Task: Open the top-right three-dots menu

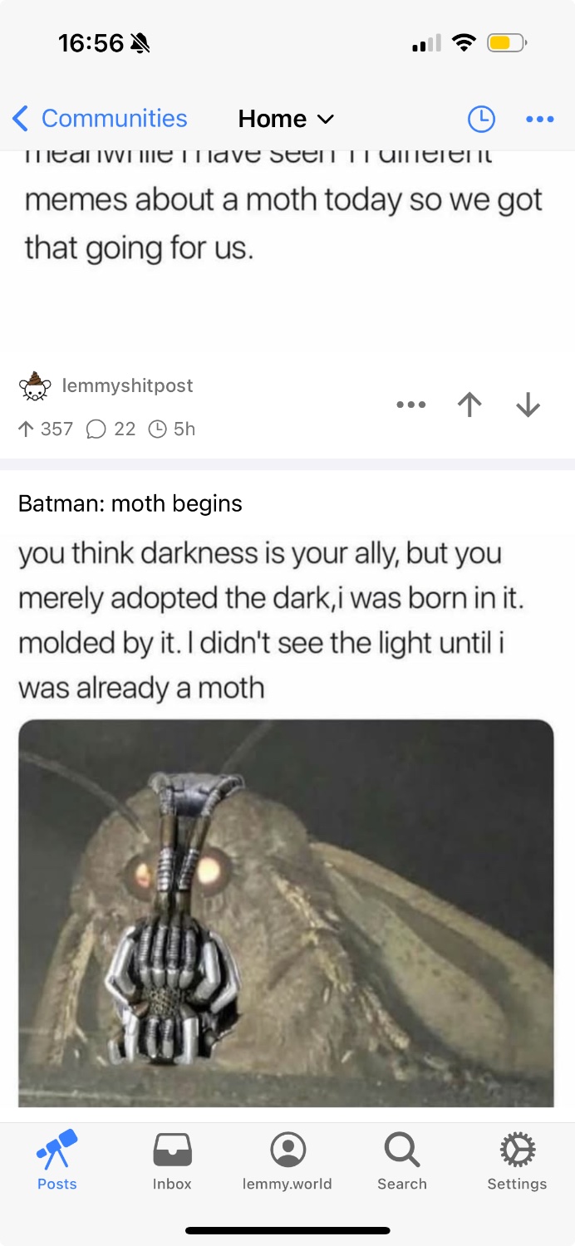Action: click(x=540, y=119)
